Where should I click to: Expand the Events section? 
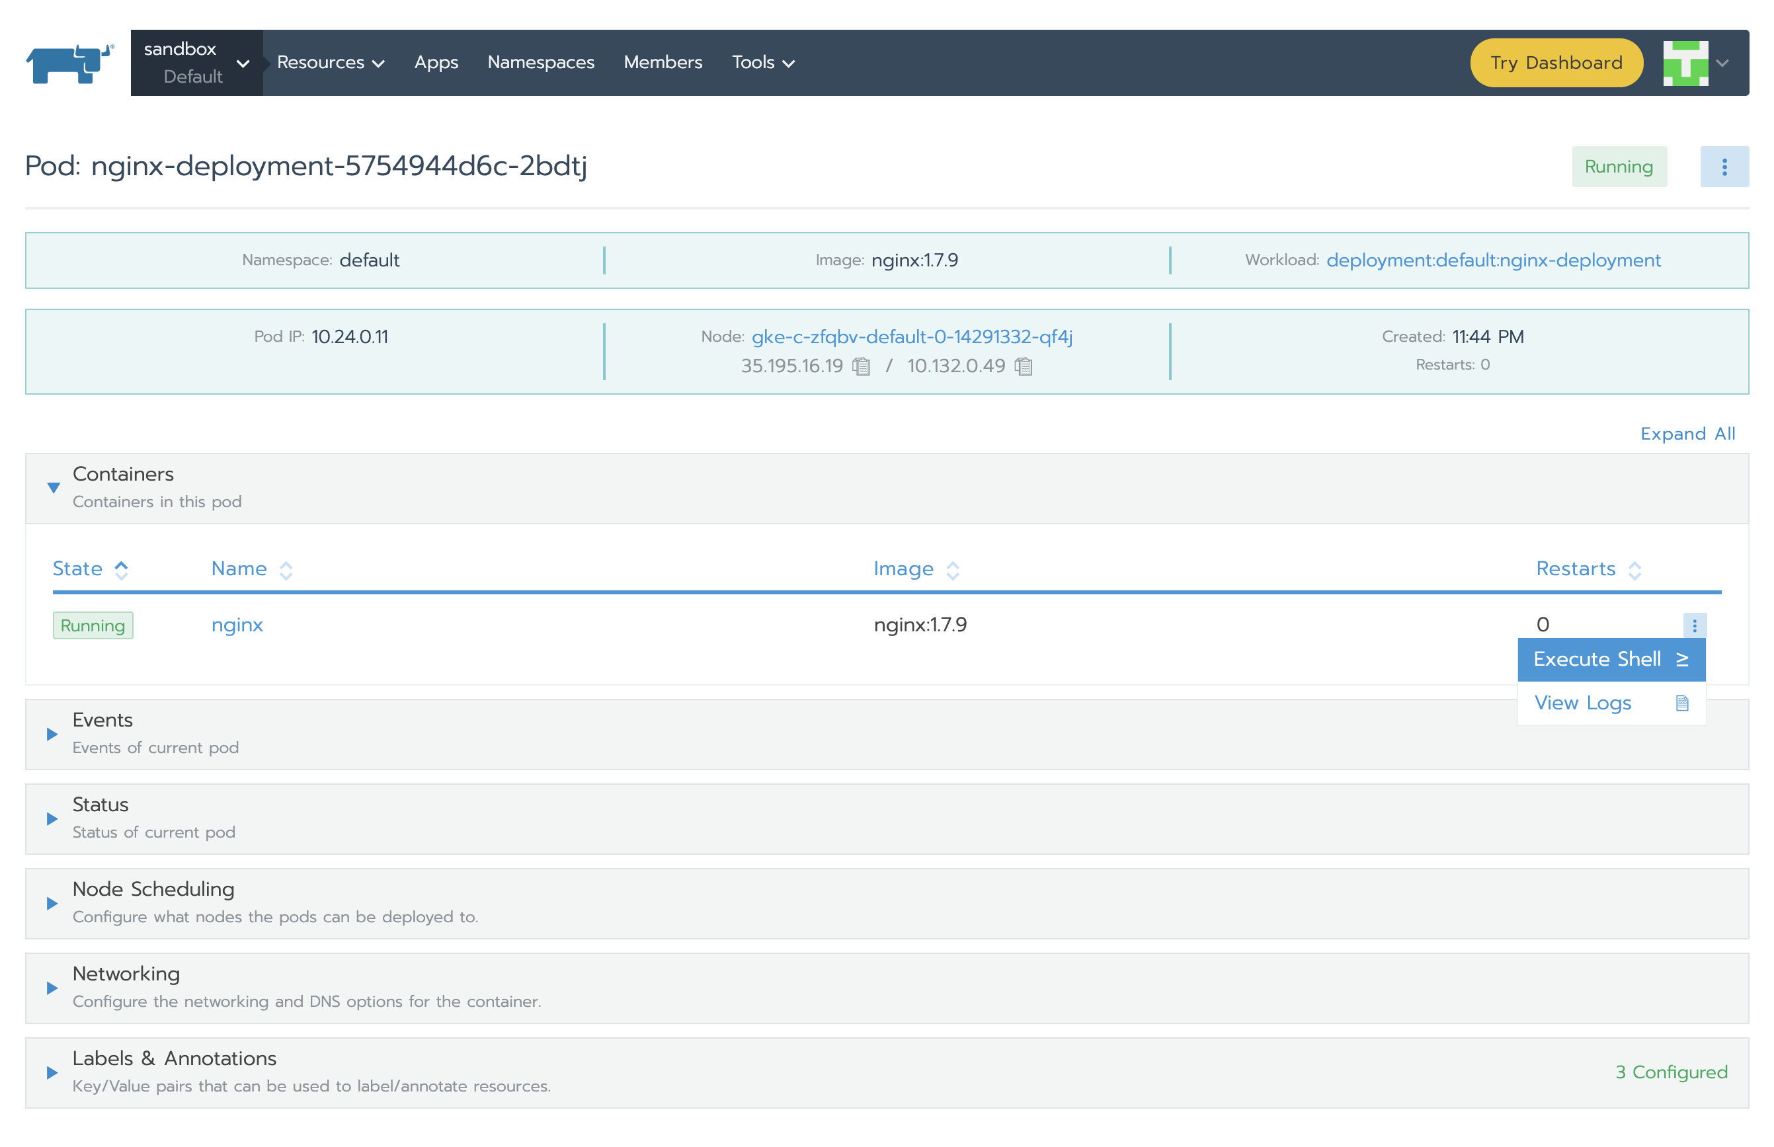(x=52, y=734)
